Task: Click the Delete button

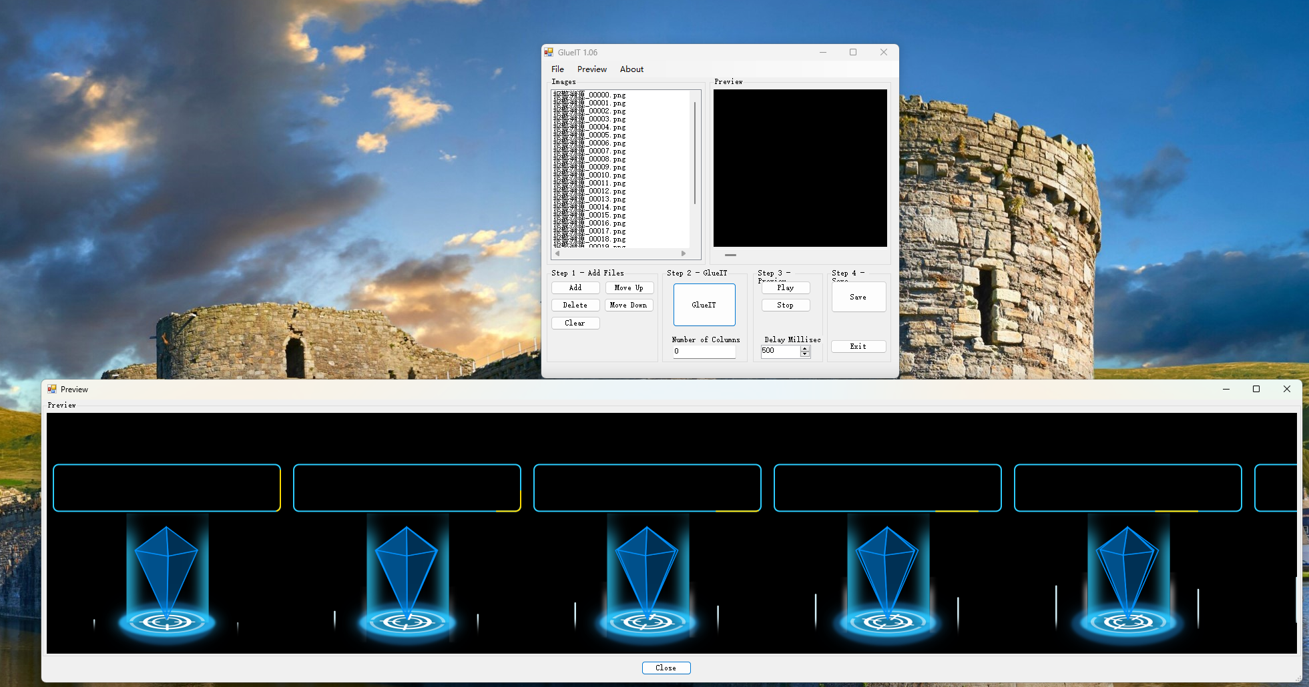Action: [575, 305]
